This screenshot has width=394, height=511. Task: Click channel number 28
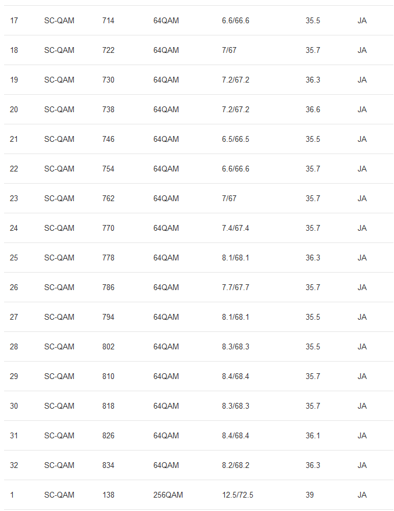click(14, 346)
